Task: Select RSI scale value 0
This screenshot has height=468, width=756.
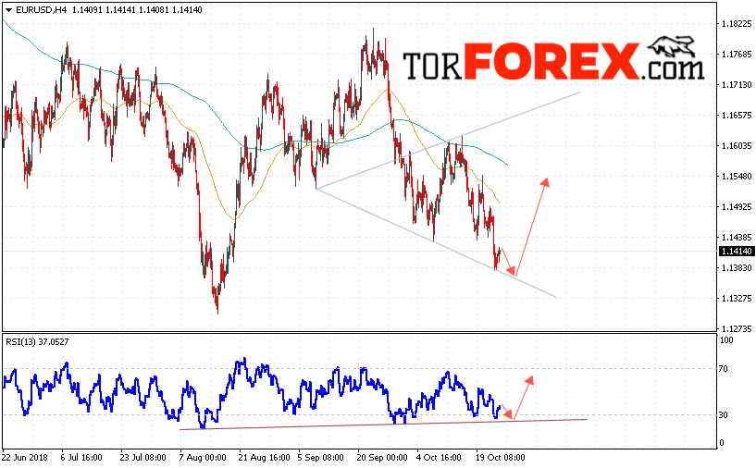Action: pyautogui.click(x=721, y=442)
